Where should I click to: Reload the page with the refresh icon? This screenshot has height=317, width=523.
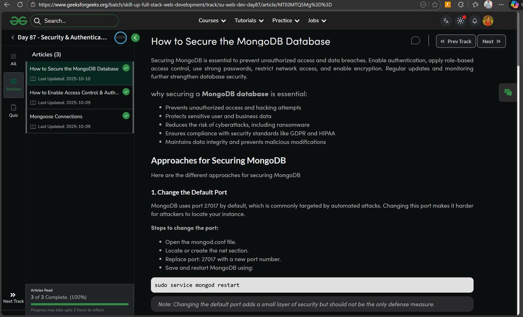[20, 5]
